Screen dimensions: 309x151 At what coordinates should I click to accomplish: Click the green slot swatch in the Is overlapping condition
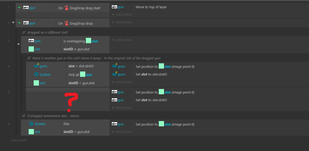(x=89, y=41)
